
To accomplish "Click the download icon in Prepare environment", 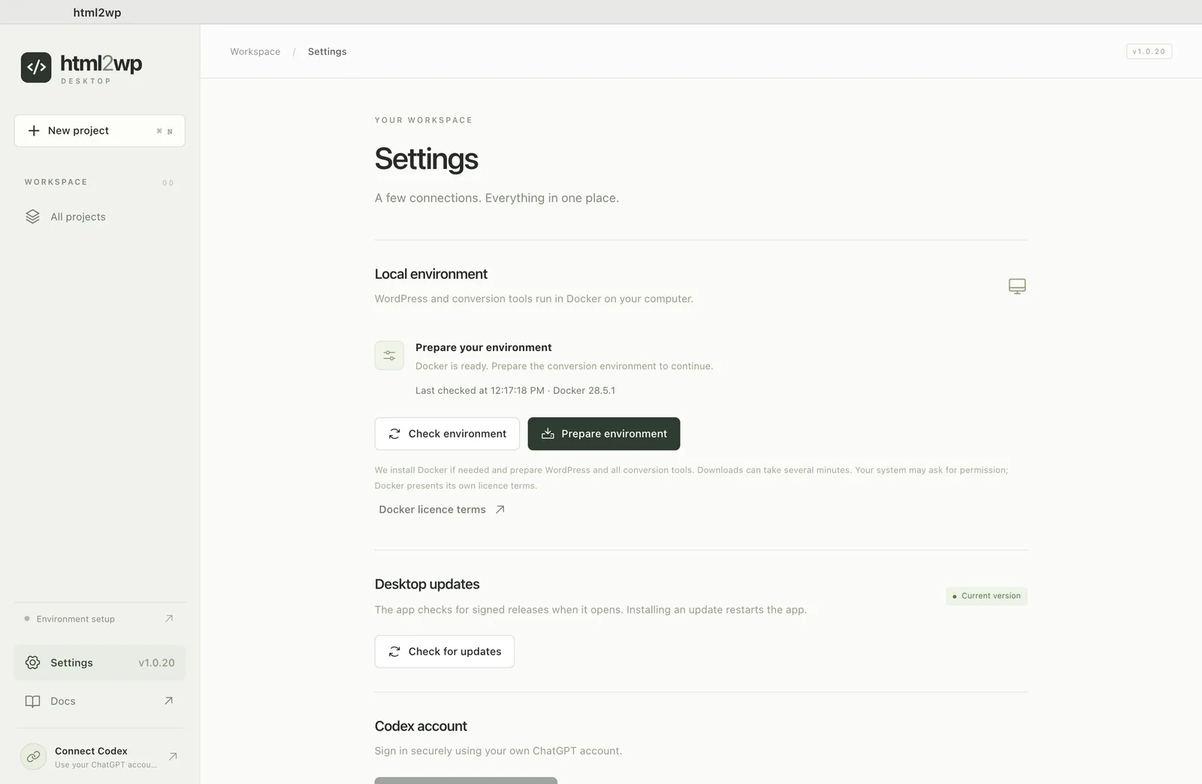I will (x=548, y=434).
